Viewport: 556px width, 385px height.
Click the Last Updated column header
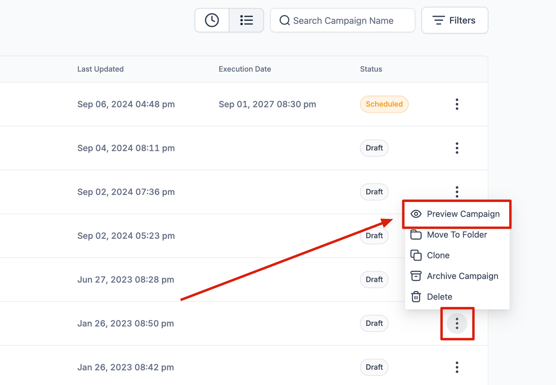click(100, 69)
